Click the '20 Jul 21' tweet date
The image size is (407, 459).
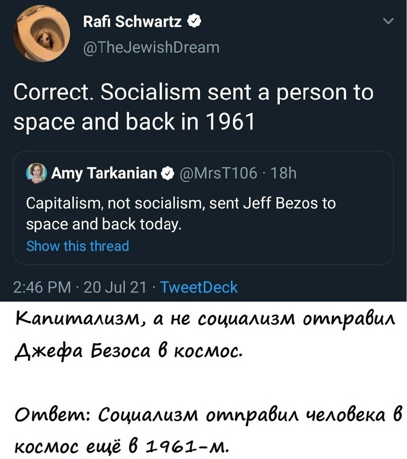(x=115, y=287)
